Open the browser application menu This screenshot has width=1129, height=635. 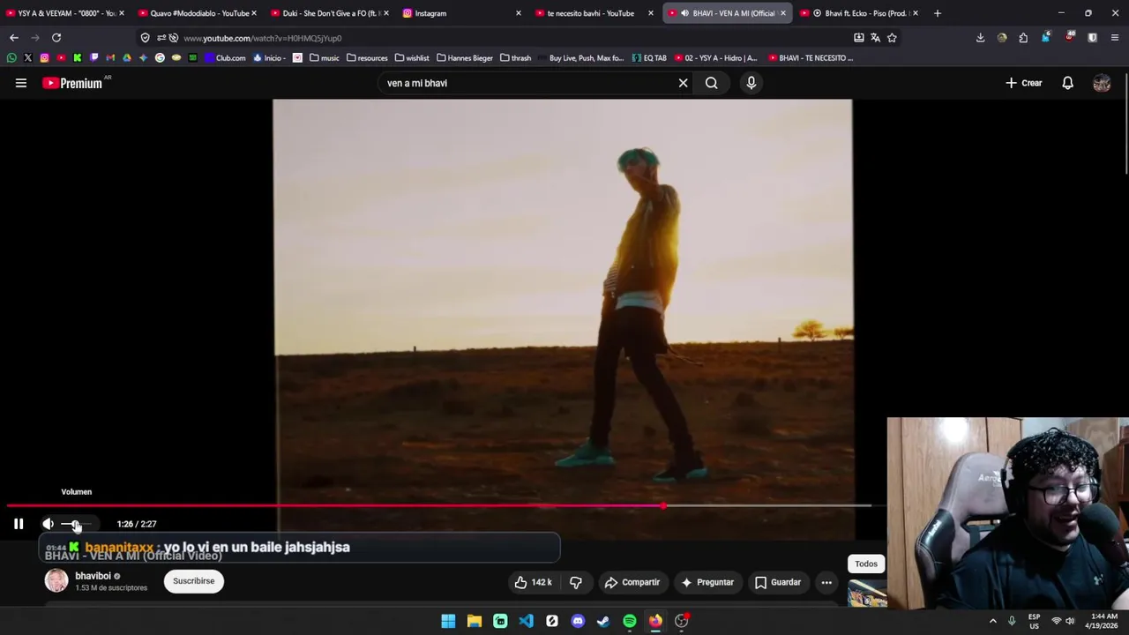tap(1115, 38)
